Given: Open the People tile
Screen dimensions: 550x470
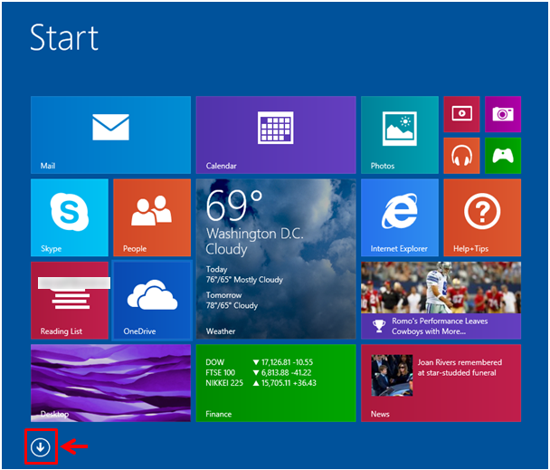Looking at the screenshot, I should [x=152, y=217].
